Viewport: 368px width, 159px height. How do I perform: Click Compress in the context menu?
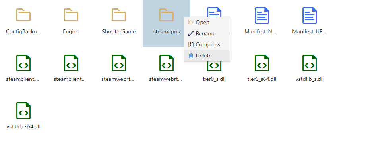click(x=207, y=45)
